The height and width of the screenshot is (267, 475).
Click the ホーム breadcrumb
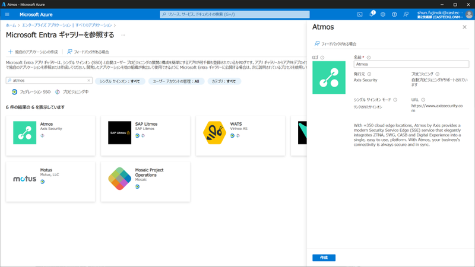point(11,25)
